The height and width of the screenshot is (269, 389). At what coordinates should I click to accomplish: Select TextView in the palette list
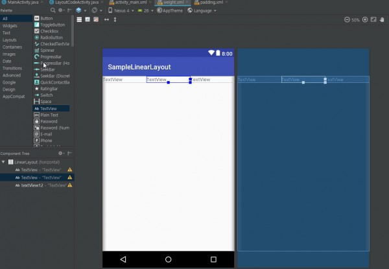[51, 109]
